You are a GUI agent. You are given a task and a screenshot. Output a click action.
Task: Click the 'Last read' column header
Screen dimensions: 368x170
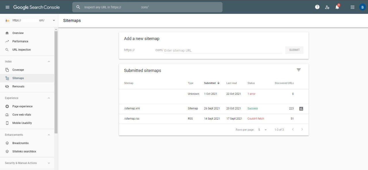pyautogui.click(x=231, y=83)
